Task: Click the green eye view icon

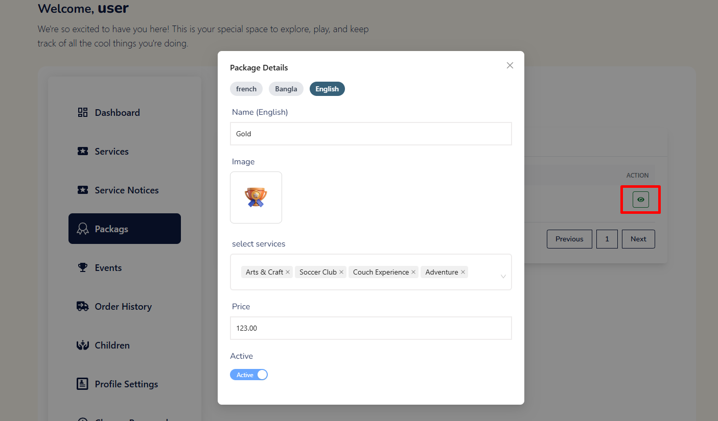Action: point(641,200)
